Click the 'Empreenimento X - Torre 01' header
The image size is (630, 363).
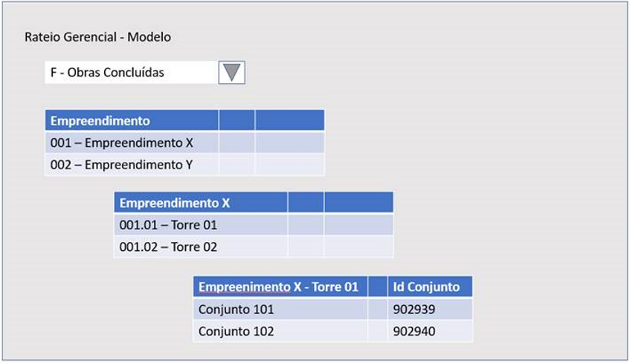[x=278, y=287]
